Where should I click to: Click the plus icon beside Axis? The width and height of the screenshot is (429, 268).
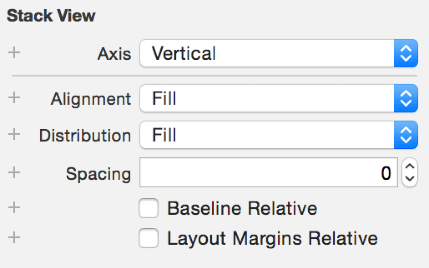[15, 53]
